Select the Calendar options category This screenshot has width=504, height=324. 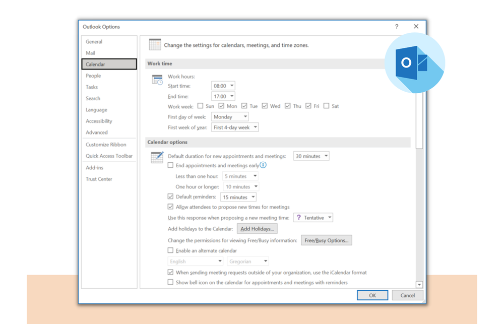pos(109,64)
